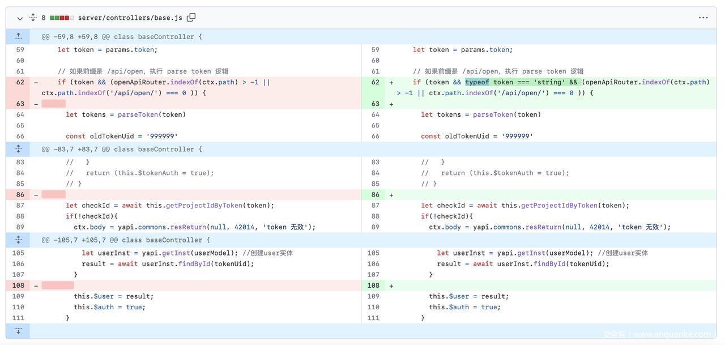Screen dimensions: 725x345
Task: Expand lines below at the diff bottom
Action: 18,330
